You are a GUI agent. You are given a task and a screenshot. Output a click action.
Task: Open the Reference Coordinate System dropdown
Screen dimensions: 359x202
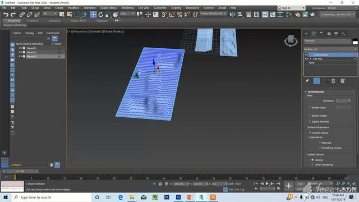[x=127, y=13]
